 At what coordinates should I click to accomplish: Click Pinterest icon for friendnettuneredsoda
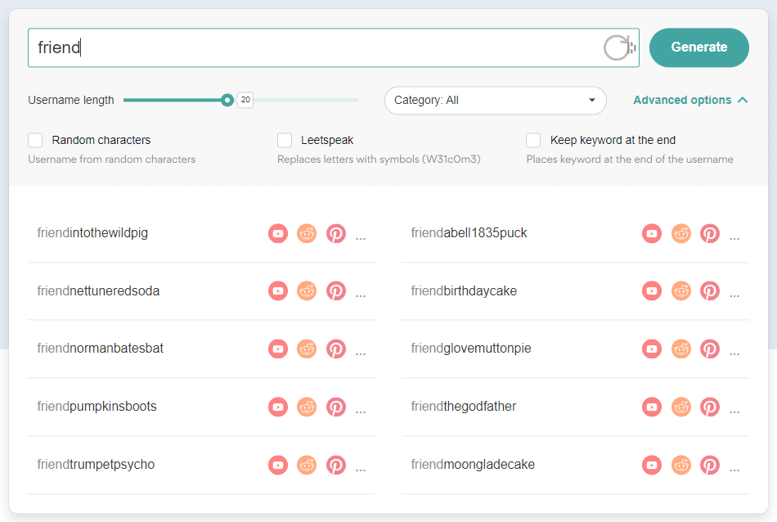click(336, 291)
